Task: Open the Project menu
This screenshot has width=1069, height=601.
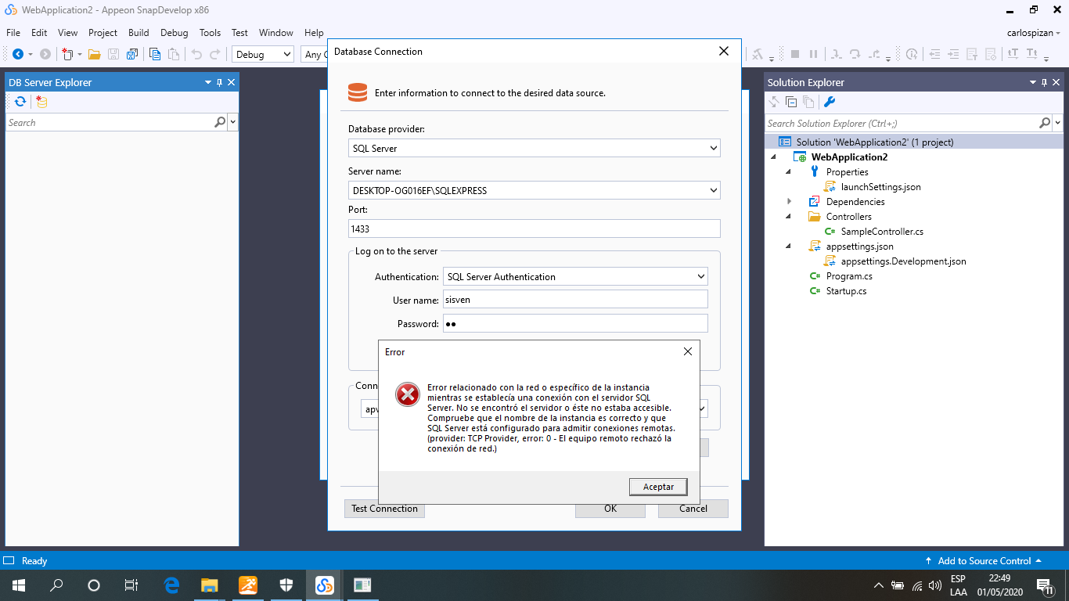Action: [103, 33]
